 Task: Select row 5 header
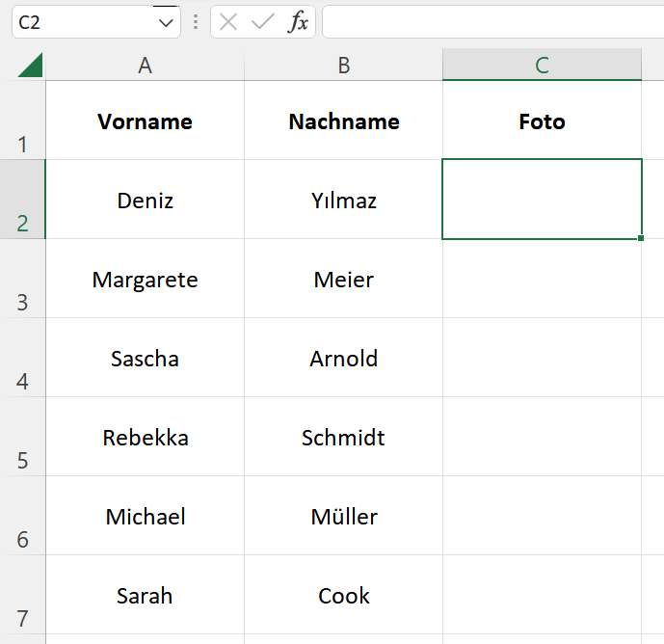[x=22, y=437]
